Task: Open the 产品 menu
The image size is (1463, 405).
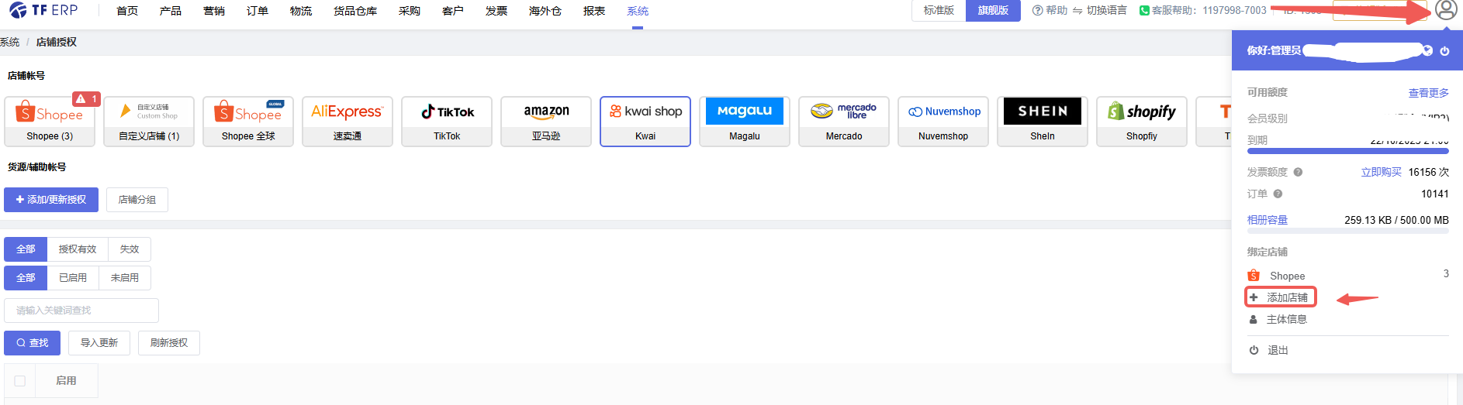Action: point(171,11)
